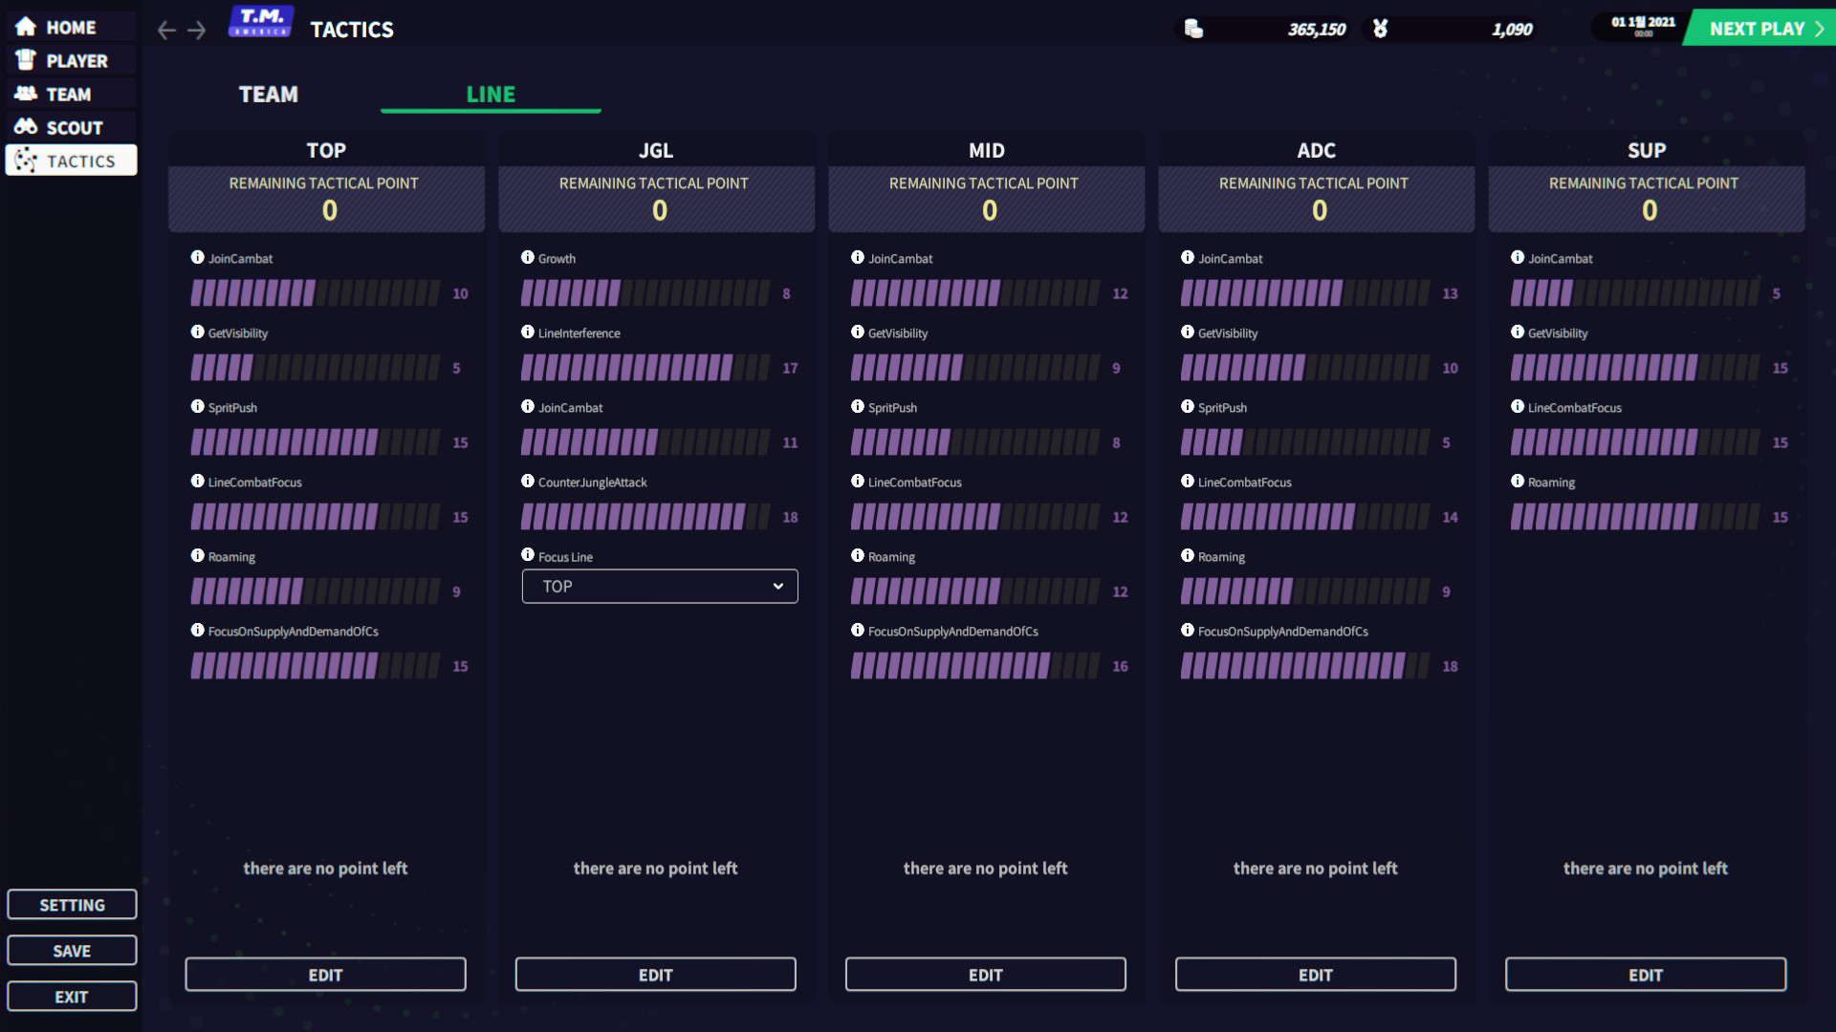
Task: Open Team via the group icon
Action: click(x=25, y=93)
